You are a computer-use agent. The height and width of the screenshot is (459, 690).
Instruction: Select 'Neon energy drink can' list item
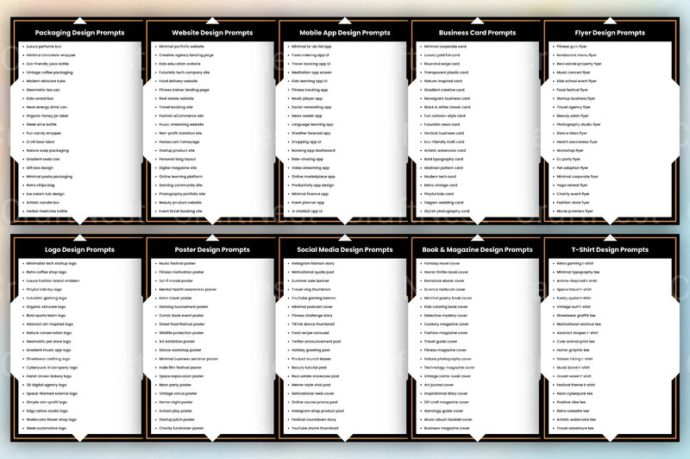[x=47, y=107]
